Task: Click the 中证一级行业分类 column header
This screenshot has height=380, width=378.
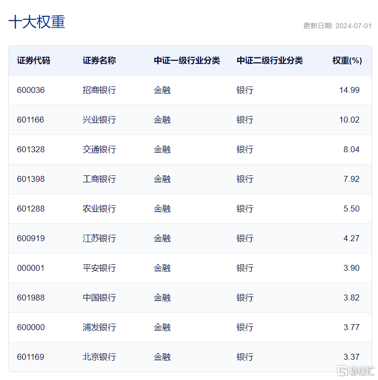Action: tap(187, 61)
